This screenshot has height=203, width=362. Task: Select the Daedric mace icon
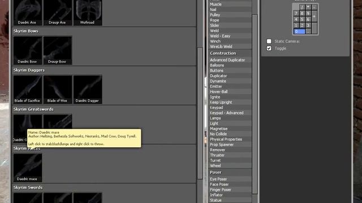28,167
